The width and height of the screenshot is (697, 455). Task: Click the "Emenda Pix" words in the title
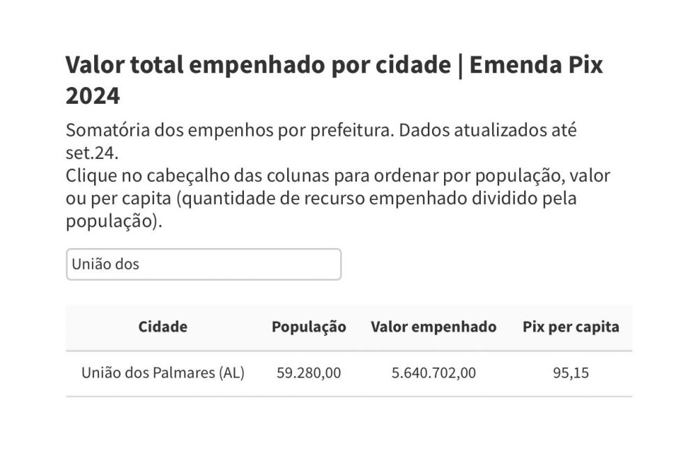point(536,65)
